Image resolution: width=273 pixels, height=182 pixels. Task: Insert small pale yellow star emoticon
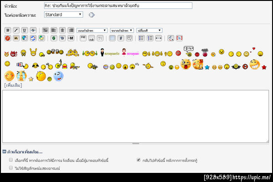coord(31,79)
